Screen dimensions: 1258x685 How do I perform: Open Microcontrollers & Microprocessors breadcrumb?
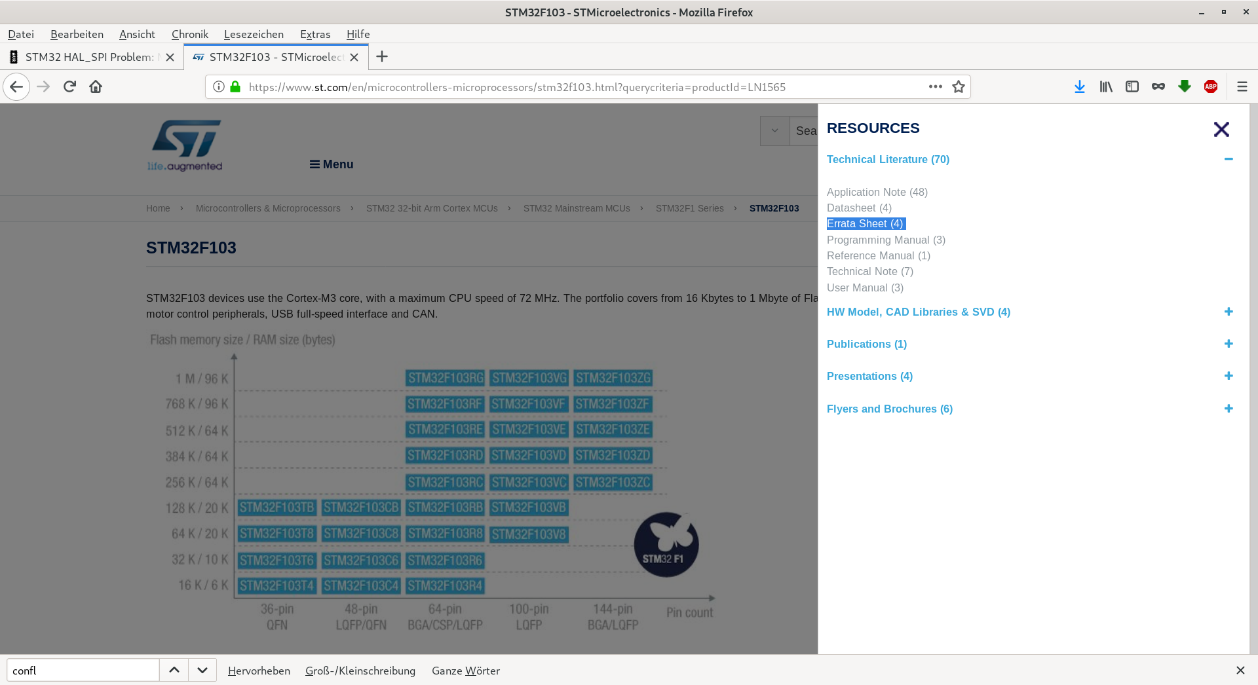point(268,208)
